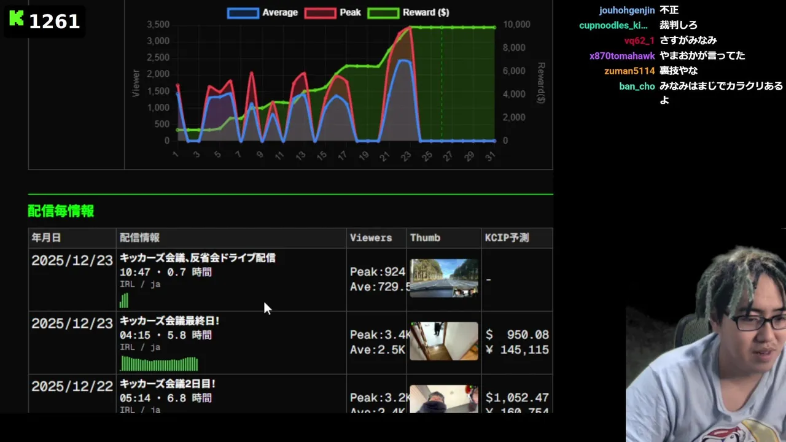Click the $1,052.47 prediction value
786x442 pixels.
(x=517, y=398)
